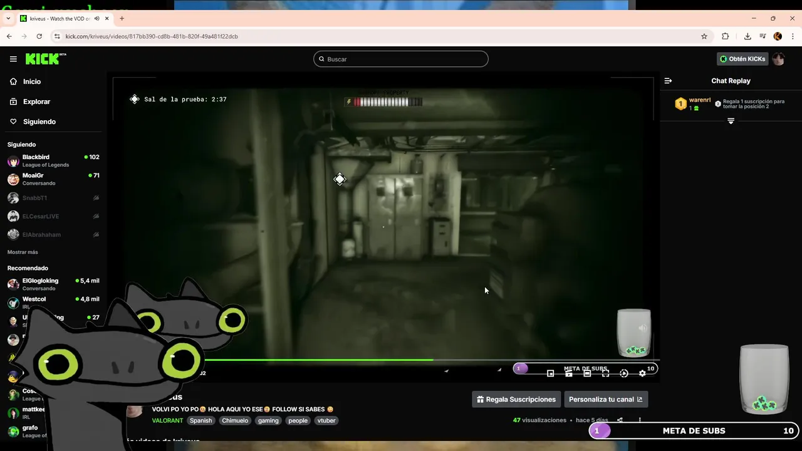Viewport: 802px width, 451px height.
Task: Click the search magnifier icon
Action: pyautogui.click(x=321, y=59)
